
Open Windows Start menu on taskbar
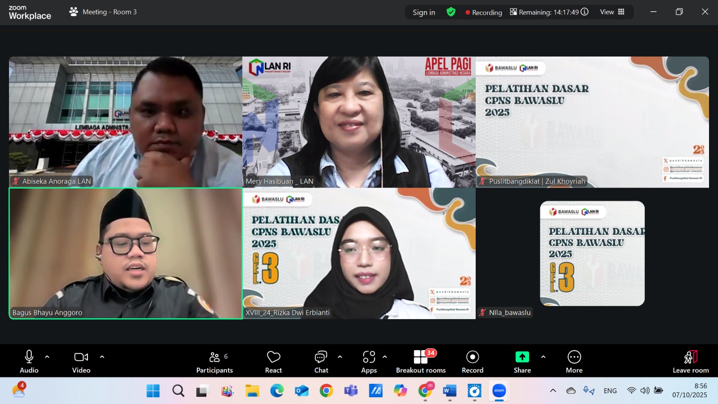point(153,391)
